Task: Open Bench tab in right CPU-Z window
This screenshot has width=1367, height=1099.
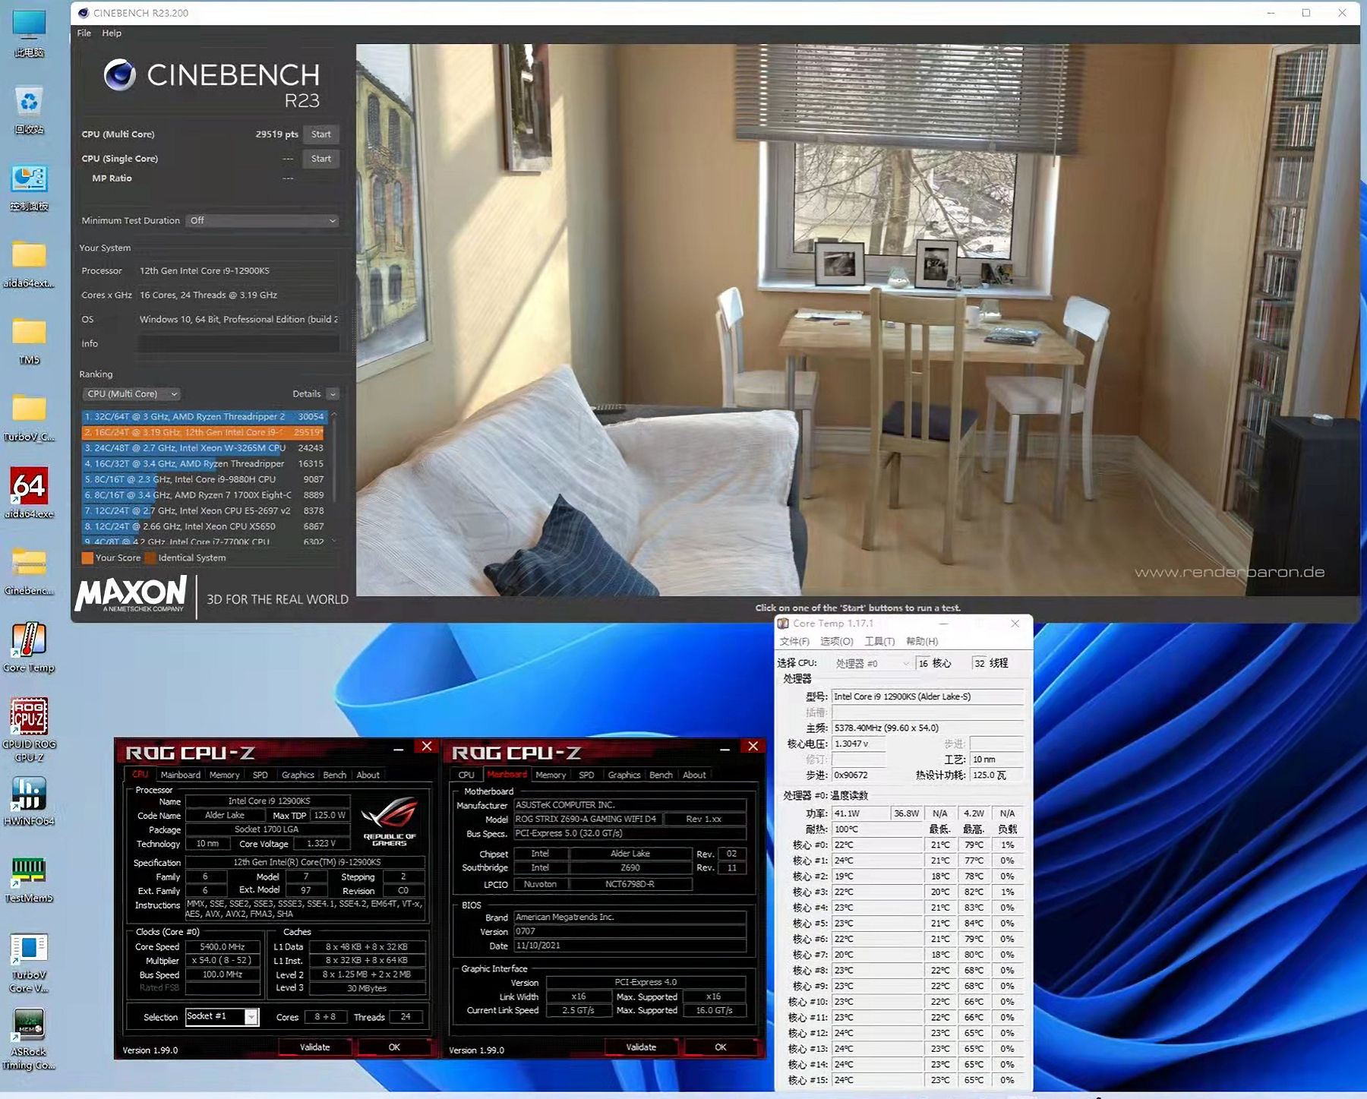Action: (661, 775)
